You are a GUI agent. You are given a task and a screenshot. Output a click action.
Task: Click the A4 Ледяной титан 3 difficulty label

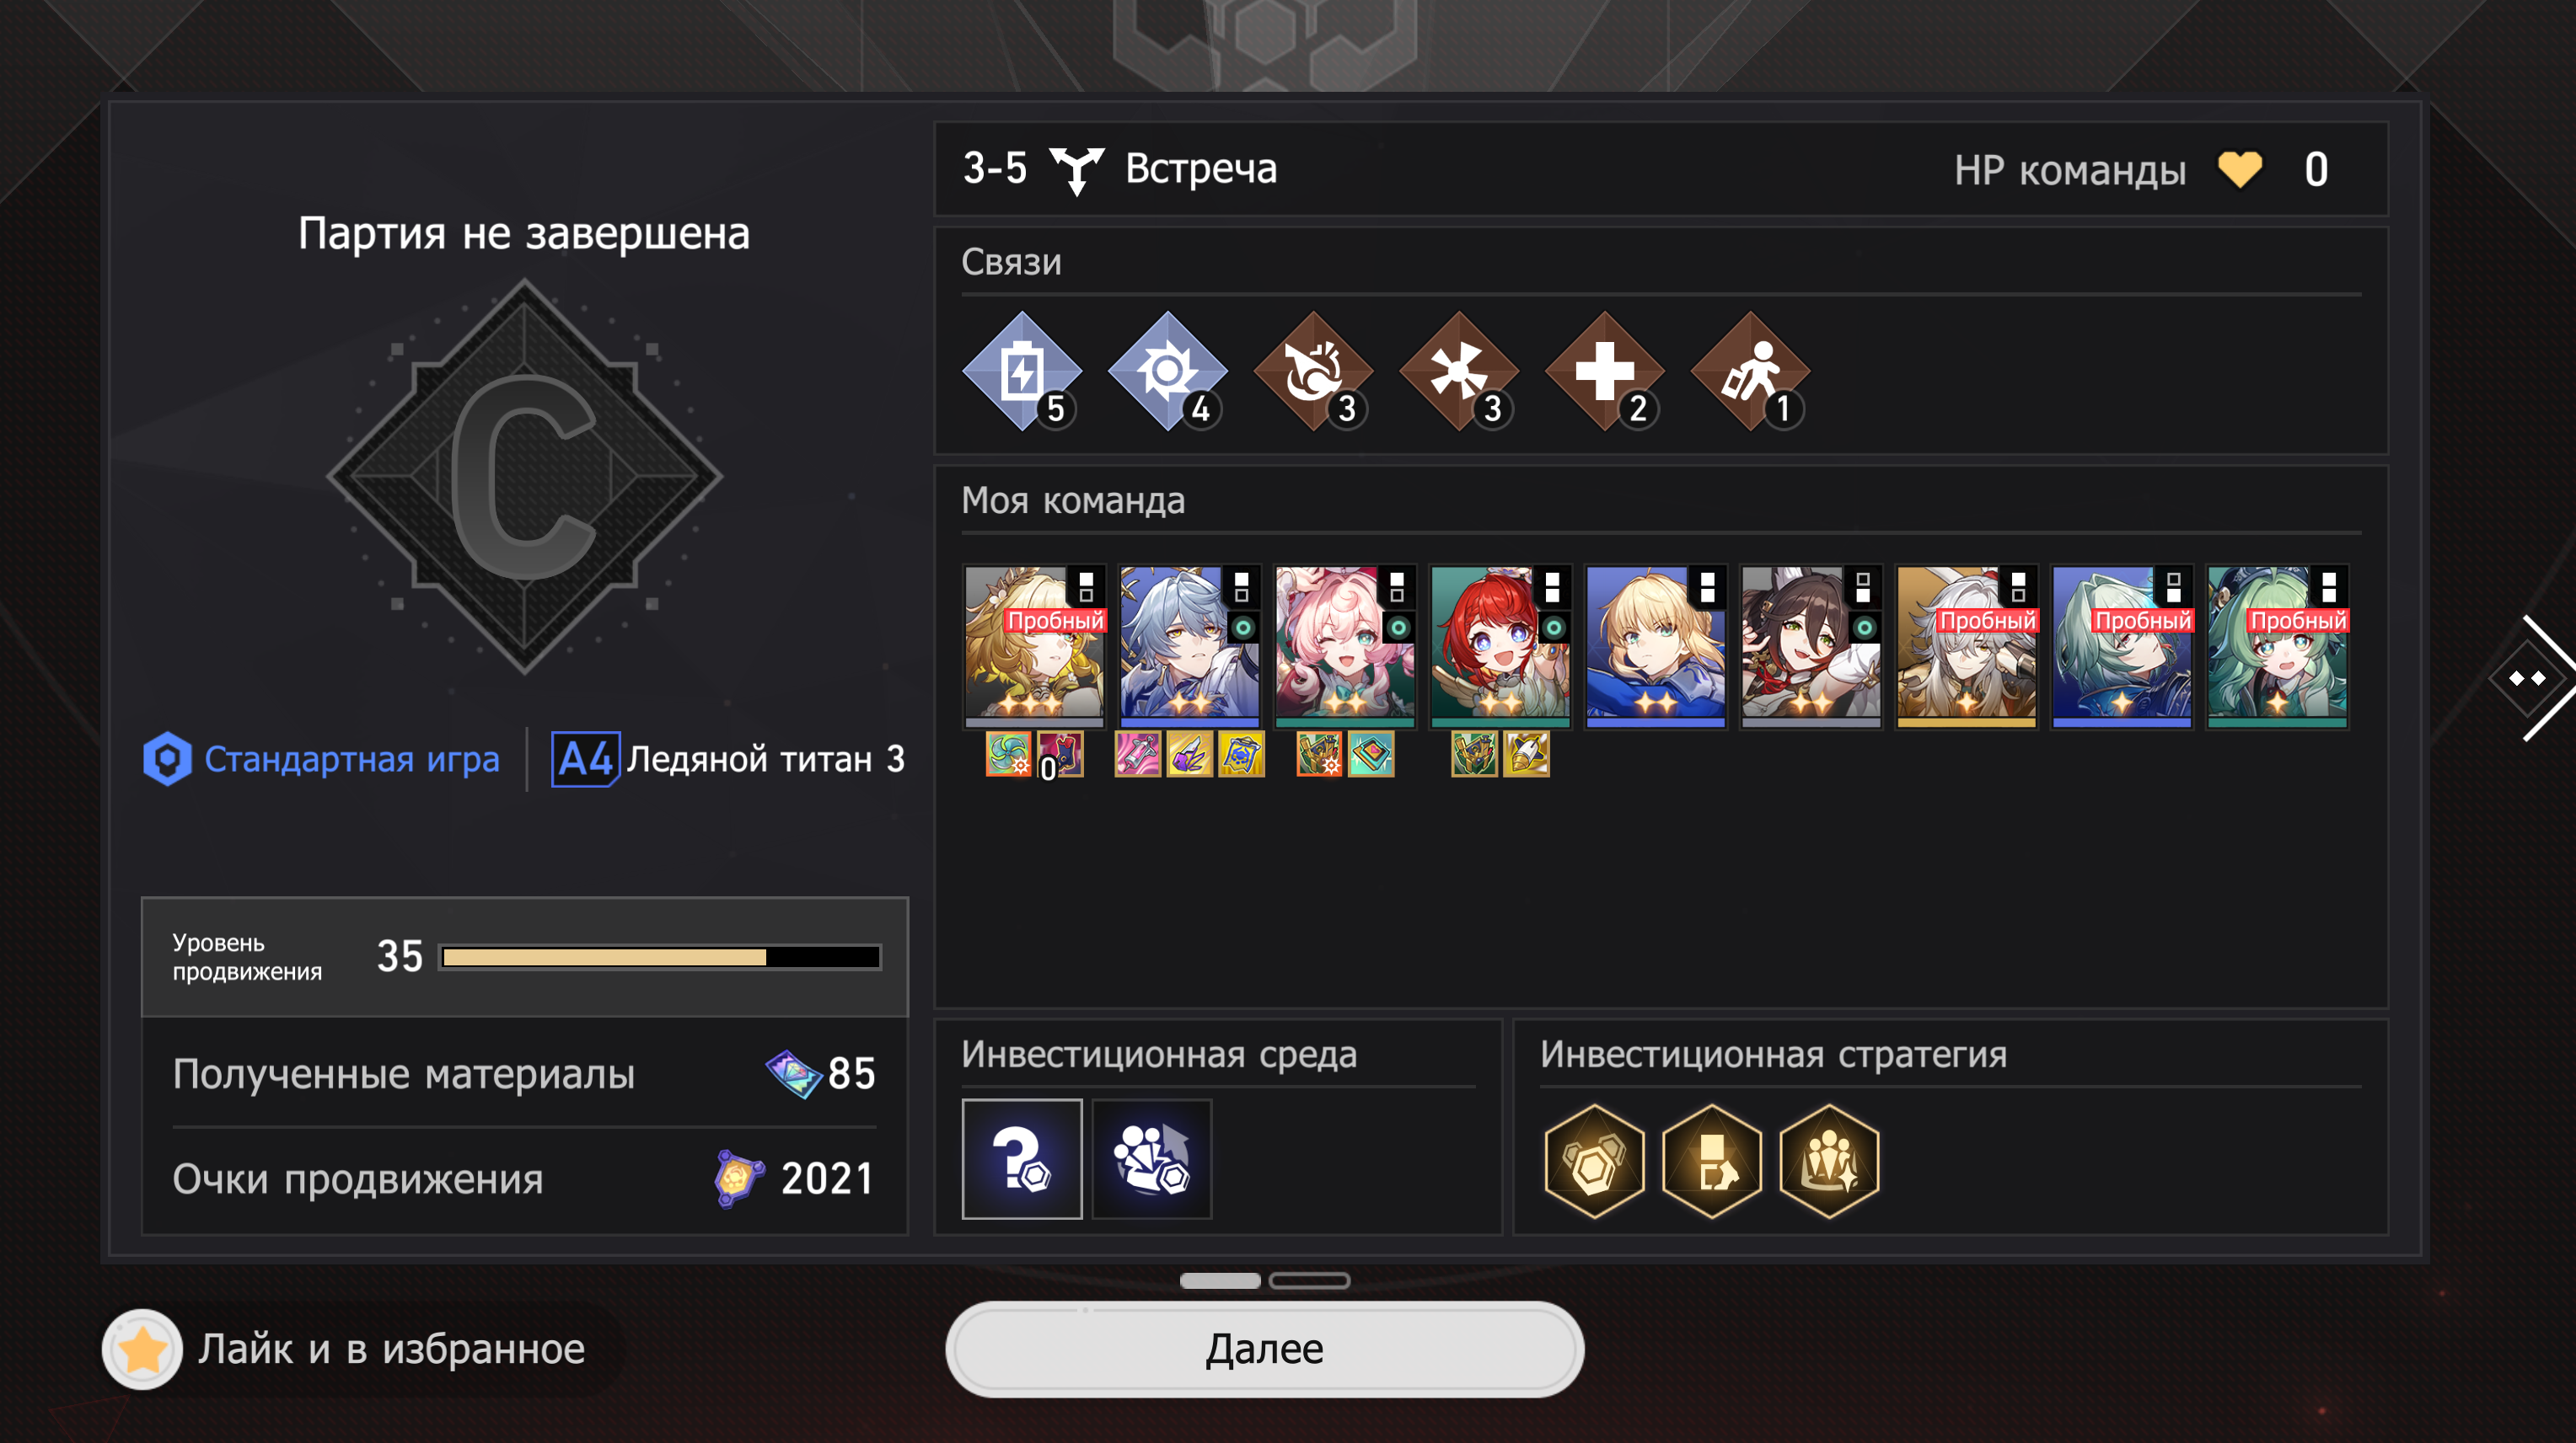728,760
